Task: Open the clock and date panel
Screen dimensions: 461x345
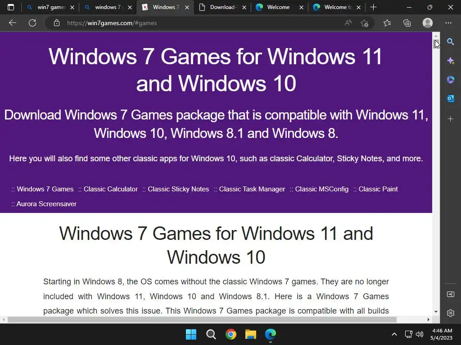Action: [441, 334]
